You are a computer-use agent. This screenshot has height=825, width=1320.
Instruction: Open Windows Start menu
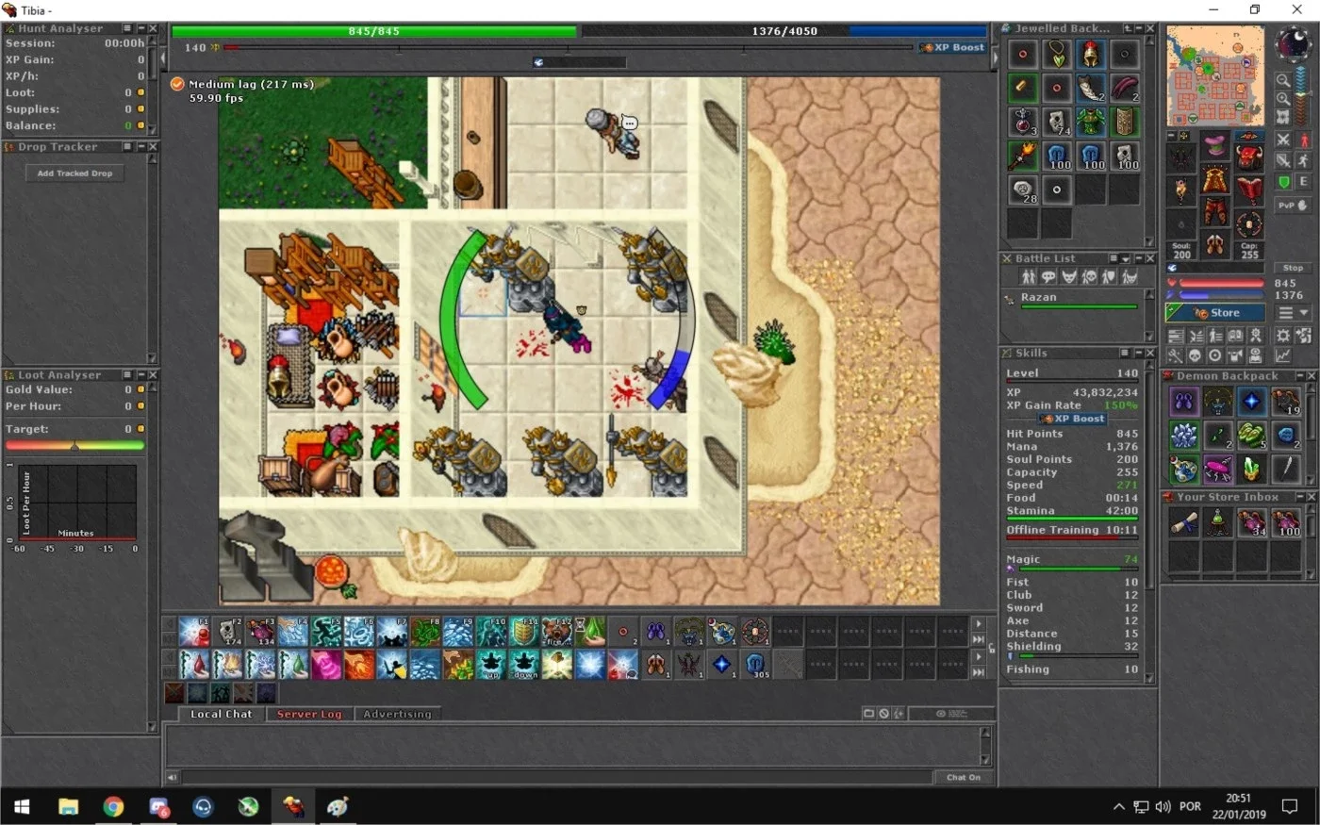(22, 807)
